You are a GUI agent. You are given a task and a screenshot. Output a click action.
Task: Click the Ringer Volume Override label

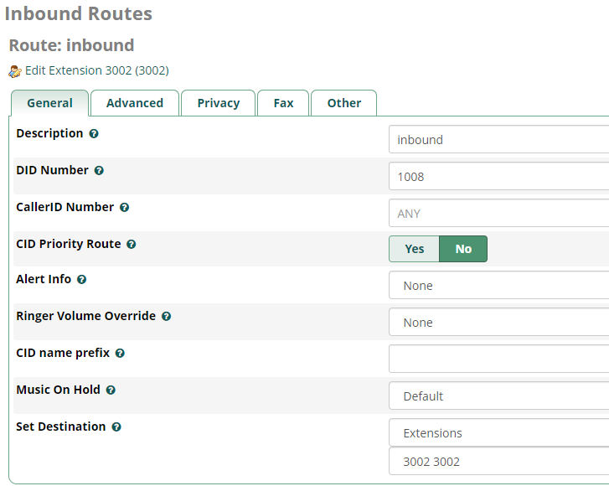(x=85, y=316)
